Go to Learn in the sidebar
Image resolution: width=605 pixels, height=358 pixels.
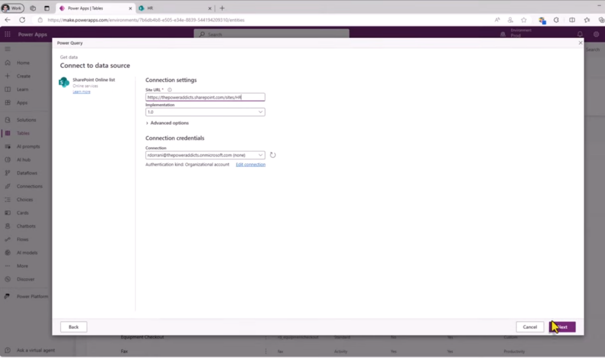click(x=22, y=90)
